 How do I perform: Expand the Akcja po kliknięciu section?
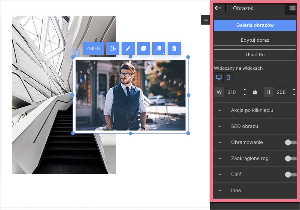(x=252, y=110)
